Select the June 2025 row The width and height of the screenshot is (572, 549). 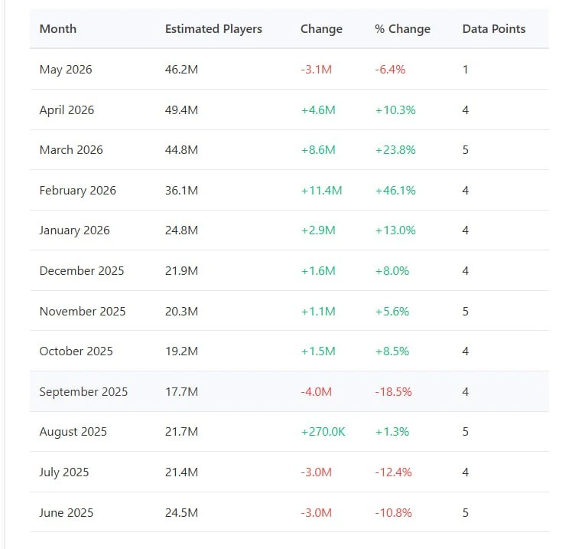[x=290, y=512]
